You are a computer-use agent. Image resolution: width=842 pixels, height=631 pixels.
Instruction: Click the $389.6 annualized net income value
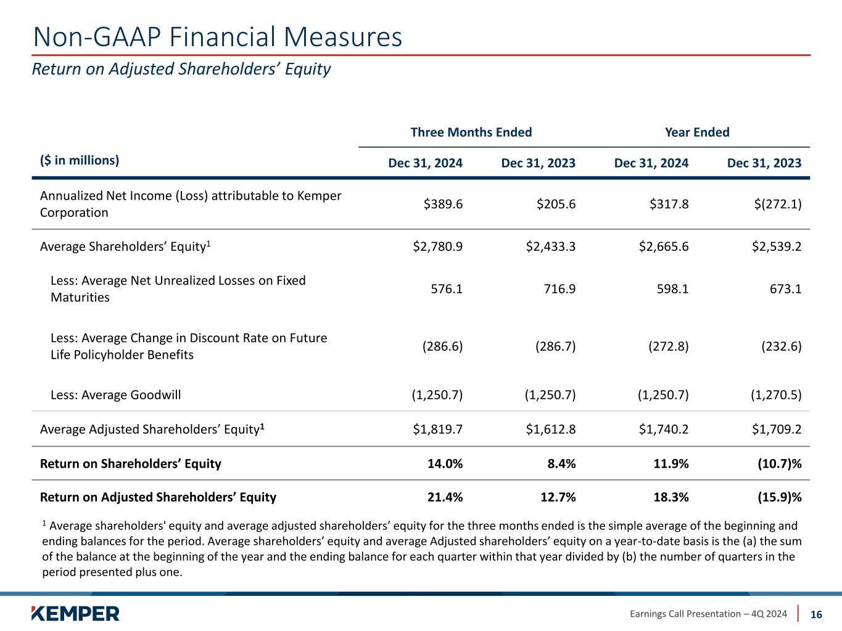coord(443,204)
